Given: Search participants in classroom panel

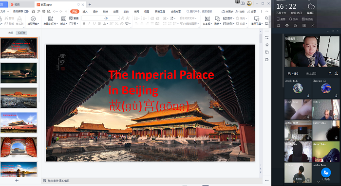Looking at the screenshot, I should (x=330, y=73).
